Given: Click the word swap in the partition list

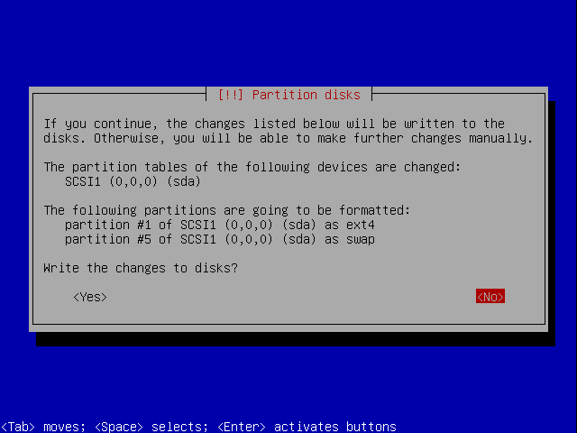Looking at the screenshot, I should click(361, 239).
